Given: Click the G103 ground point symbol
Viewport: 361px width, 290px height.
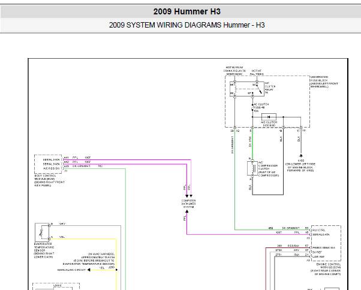Looking at the screenshot, I should tap(300, 156).
